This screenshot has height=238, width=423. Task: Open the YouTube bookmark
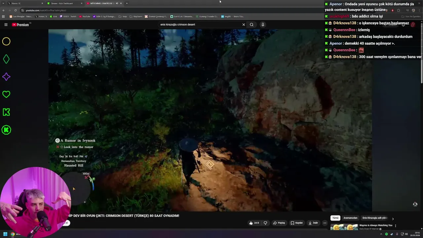pos(85,16)
